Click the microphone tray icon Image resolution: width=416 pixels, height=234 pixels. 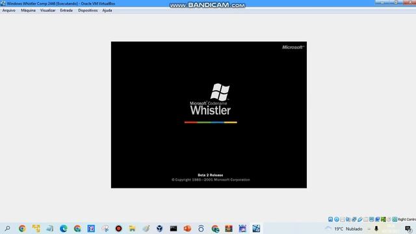(376, 229)
